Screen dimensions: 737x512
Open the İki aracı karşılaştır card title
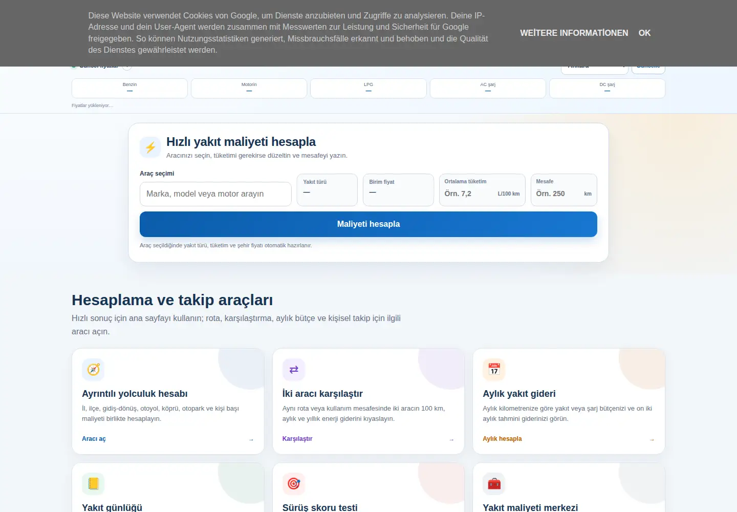point(322,394)
